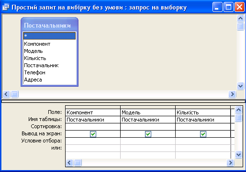Click down arrow of upper pane vertical scrollbar

[x=240, y=86]
